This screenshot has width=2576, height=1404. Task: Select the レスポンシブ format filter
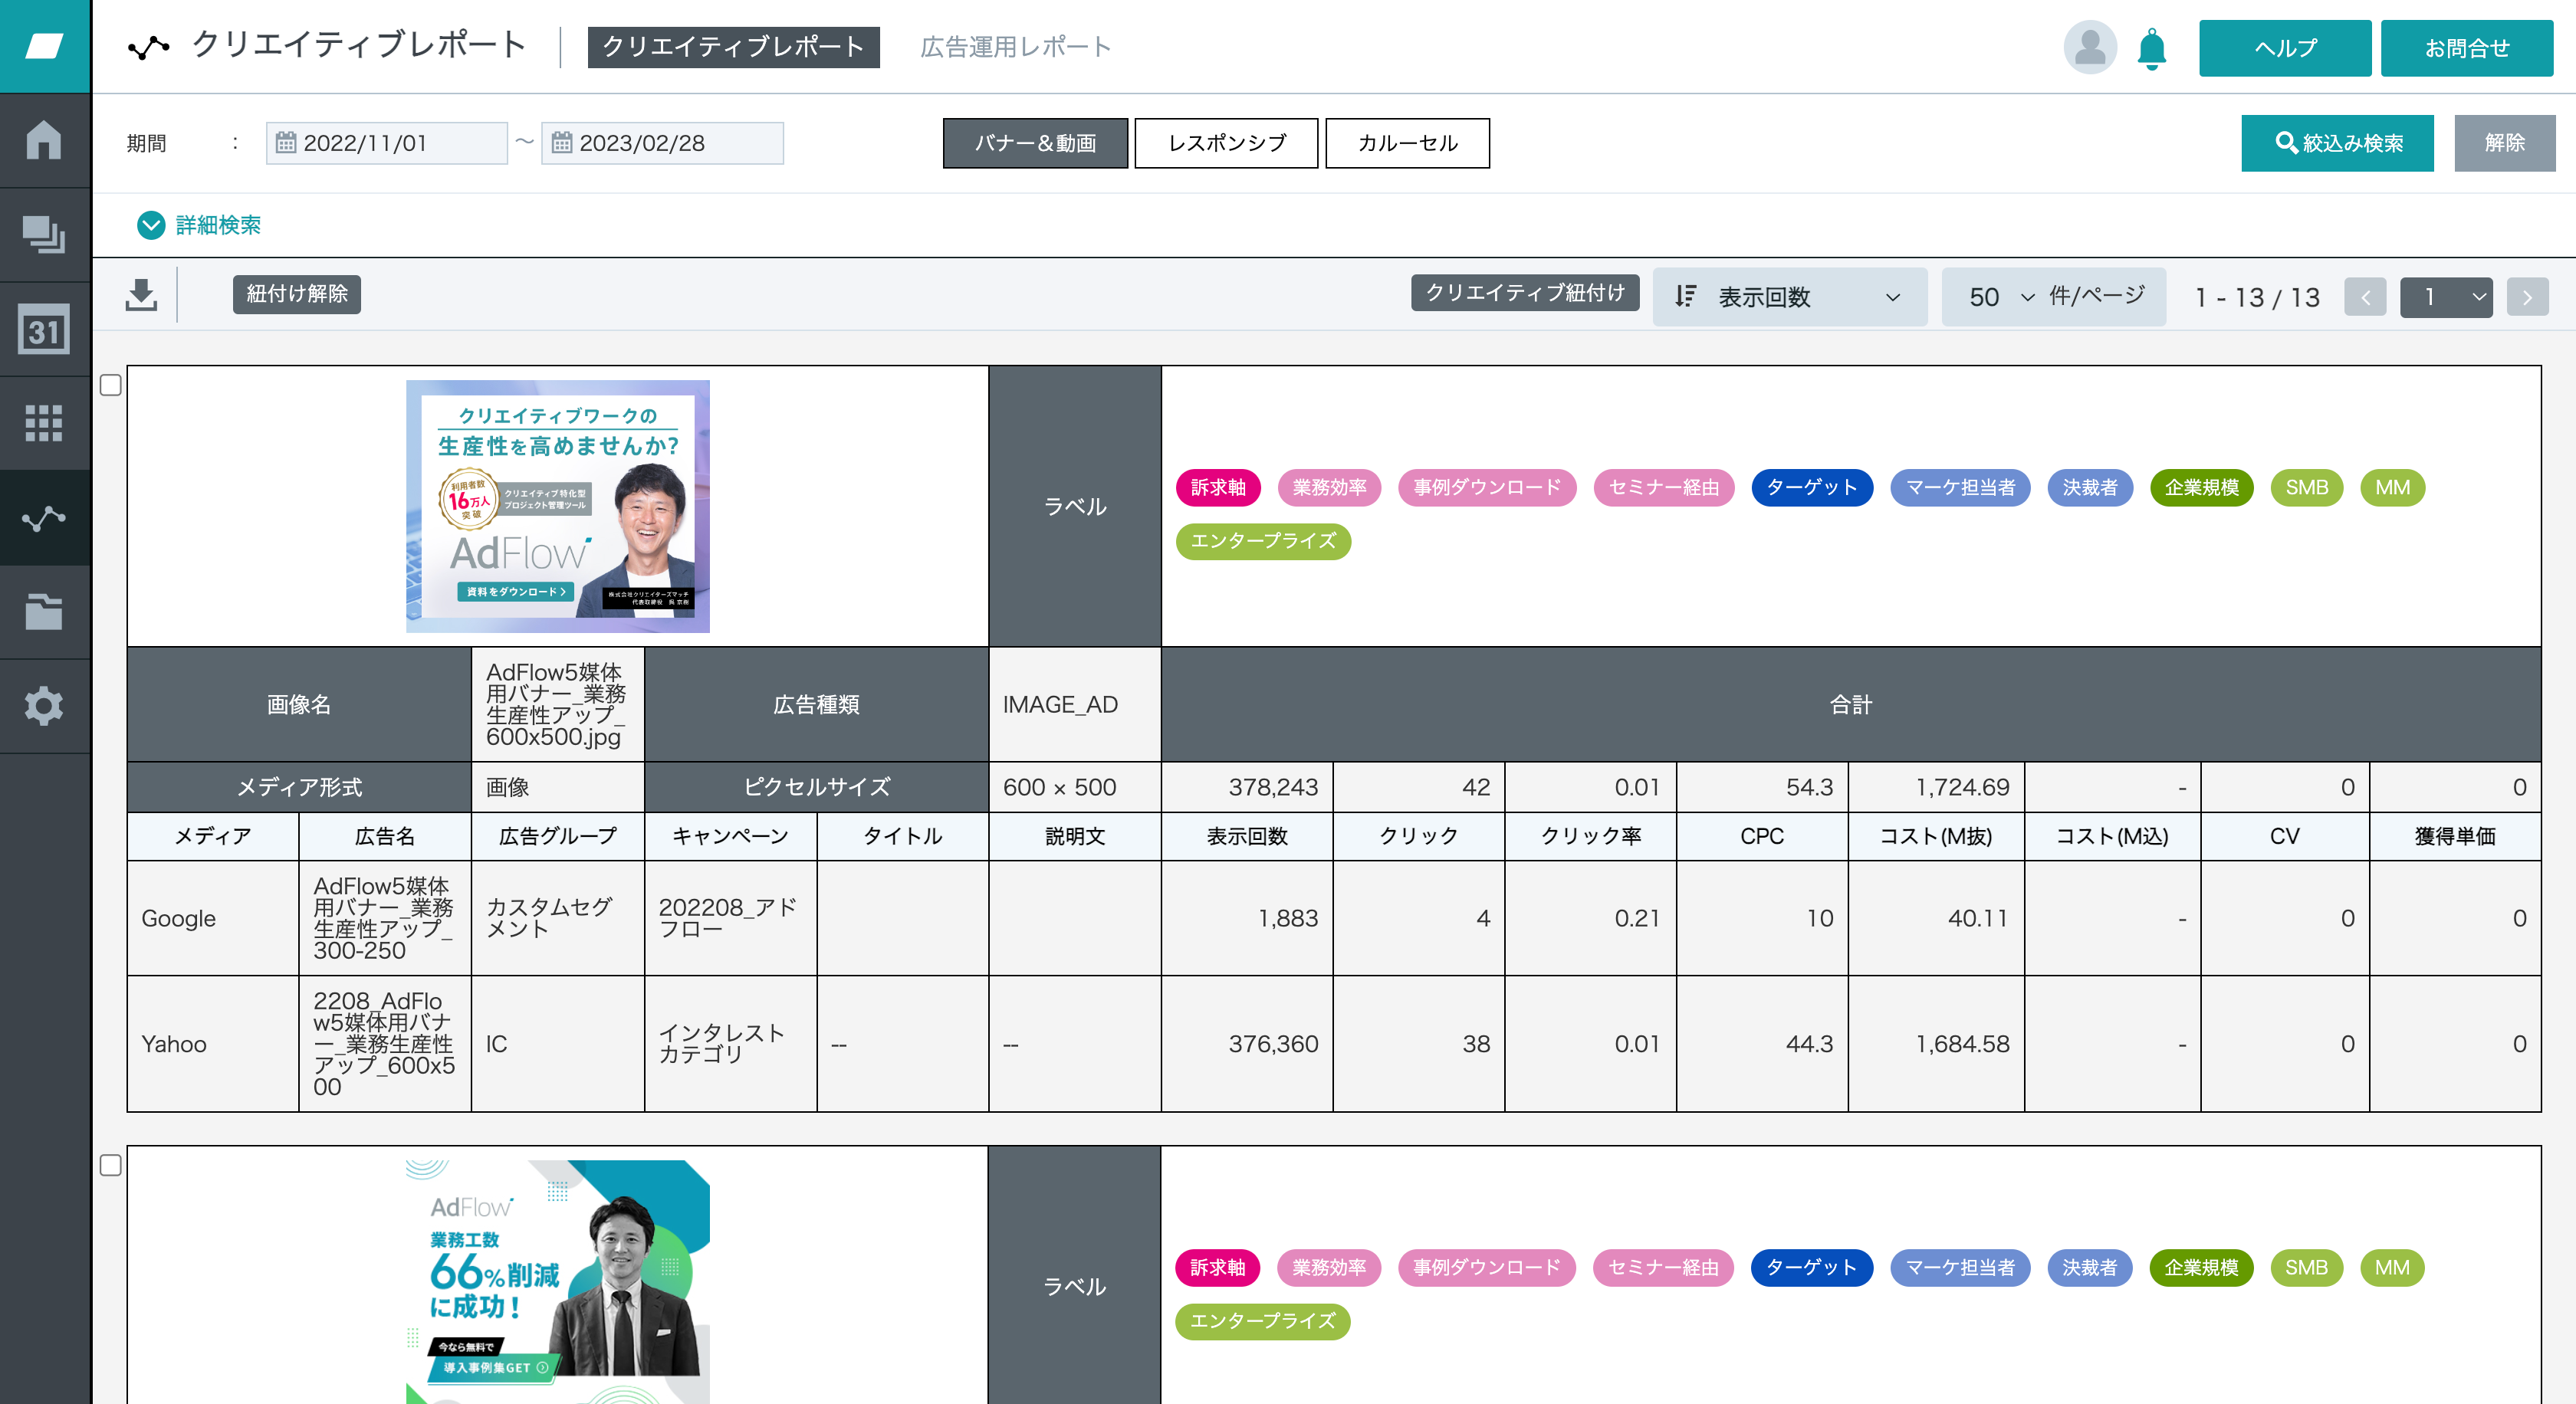(x=1226, y=143)
